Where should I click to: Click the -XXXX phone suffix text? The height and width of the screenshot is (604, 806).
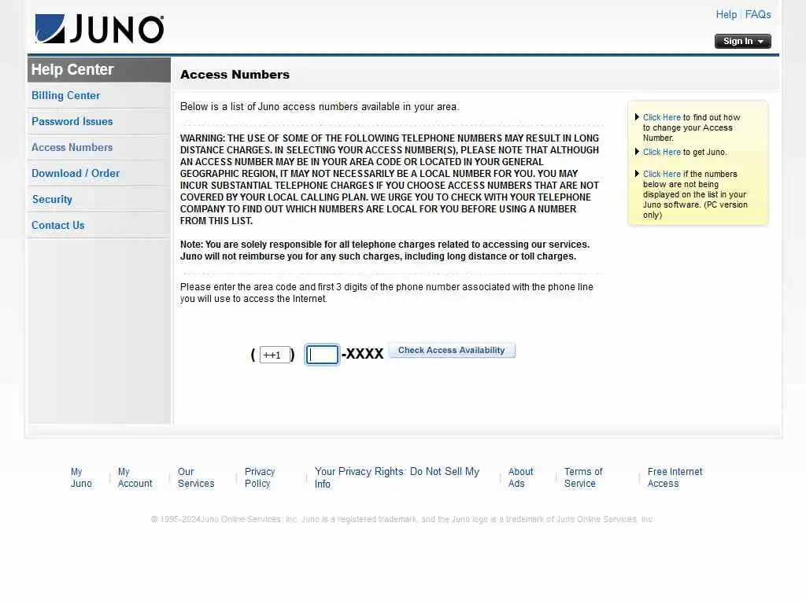(x=363, y=354)
